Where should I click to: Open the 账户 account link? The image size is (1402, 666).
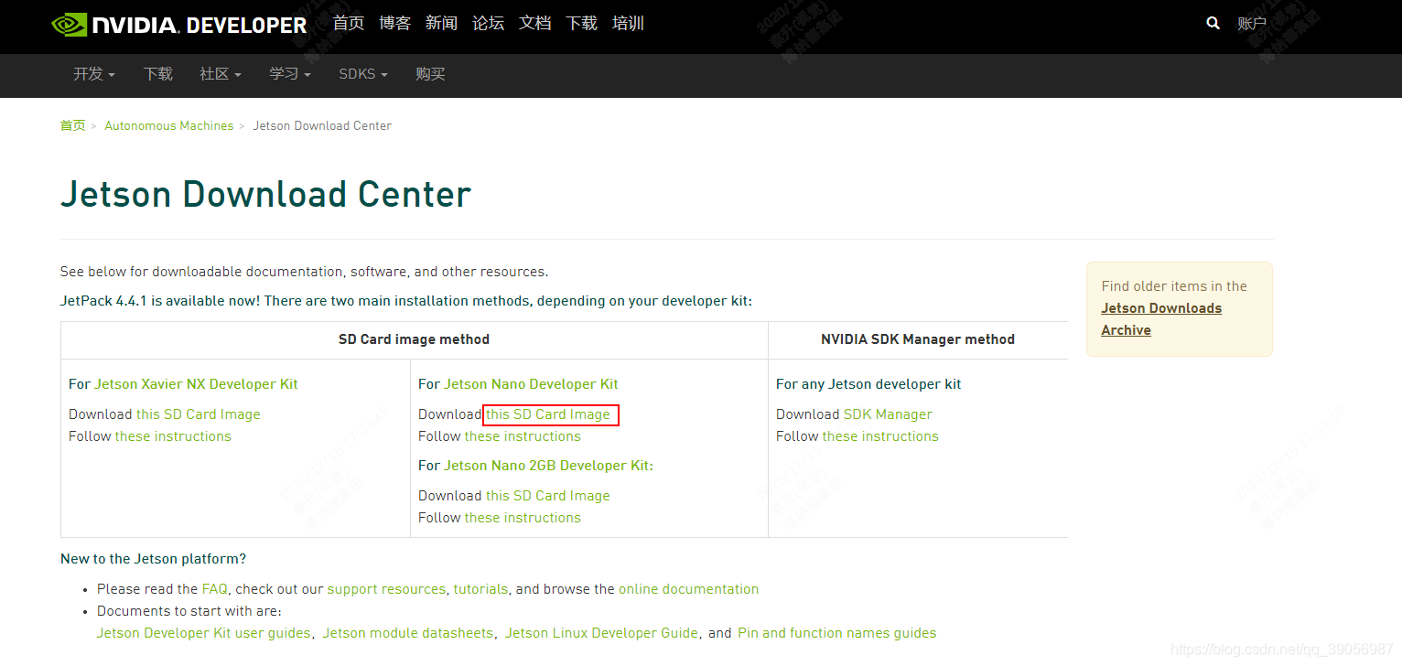pyautogui.click(x=1252, y=24)
